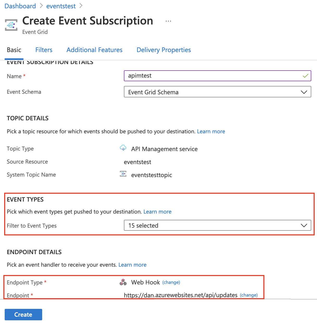317x325 pixels.
Task: Click Learn more in the Topic Details section
Action: point(211,132)
